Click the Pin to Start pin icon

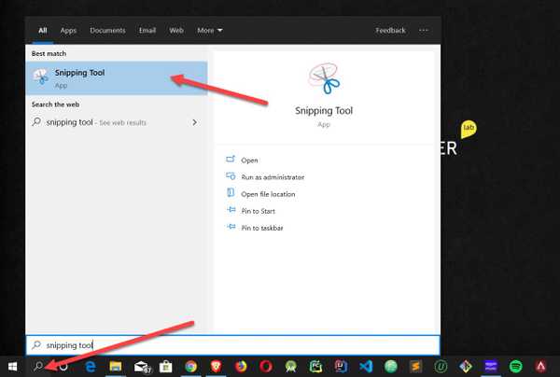coord(231,210)
